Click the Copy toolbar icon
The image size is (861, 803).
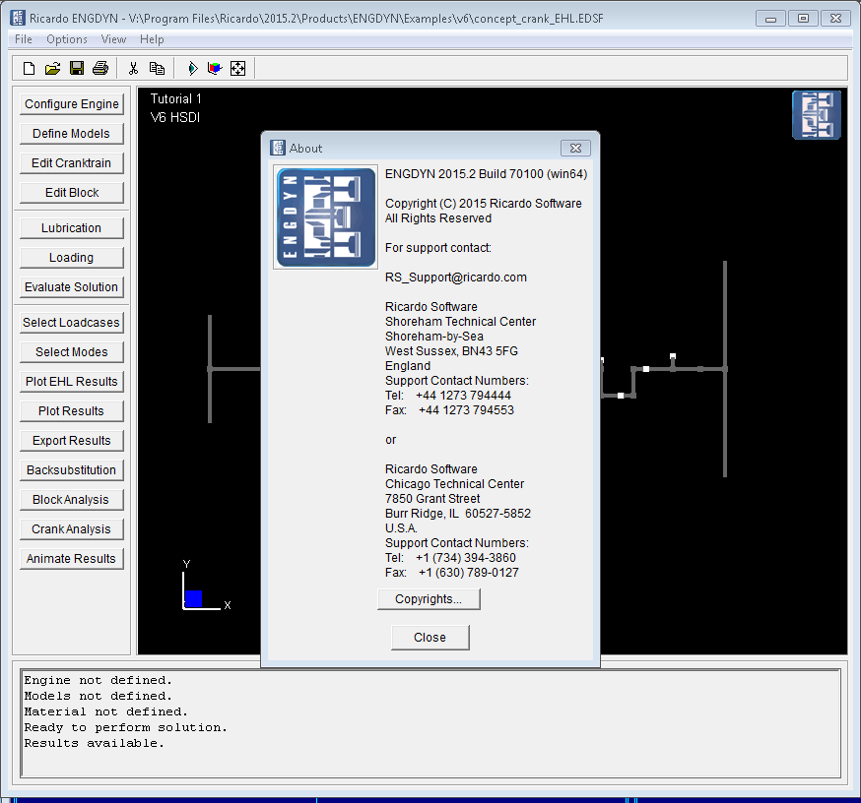157,69
